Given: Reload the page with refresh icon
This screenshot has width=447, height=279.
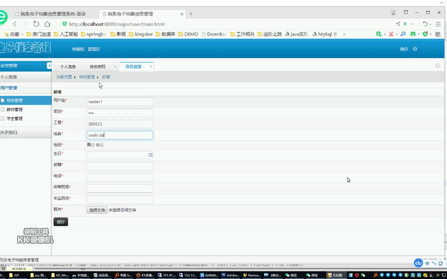Looking at the screenshot, I should click(36, 24).
